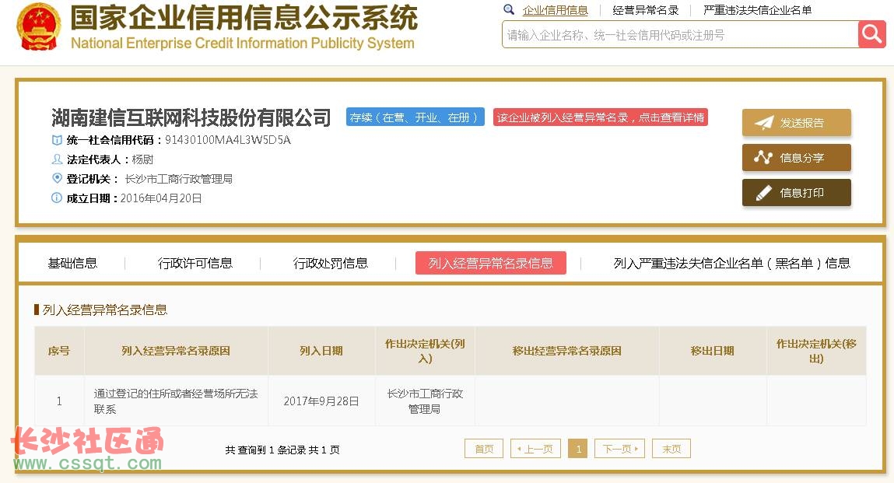Click the 作出决定机关(列入) column header

(425, 351)
